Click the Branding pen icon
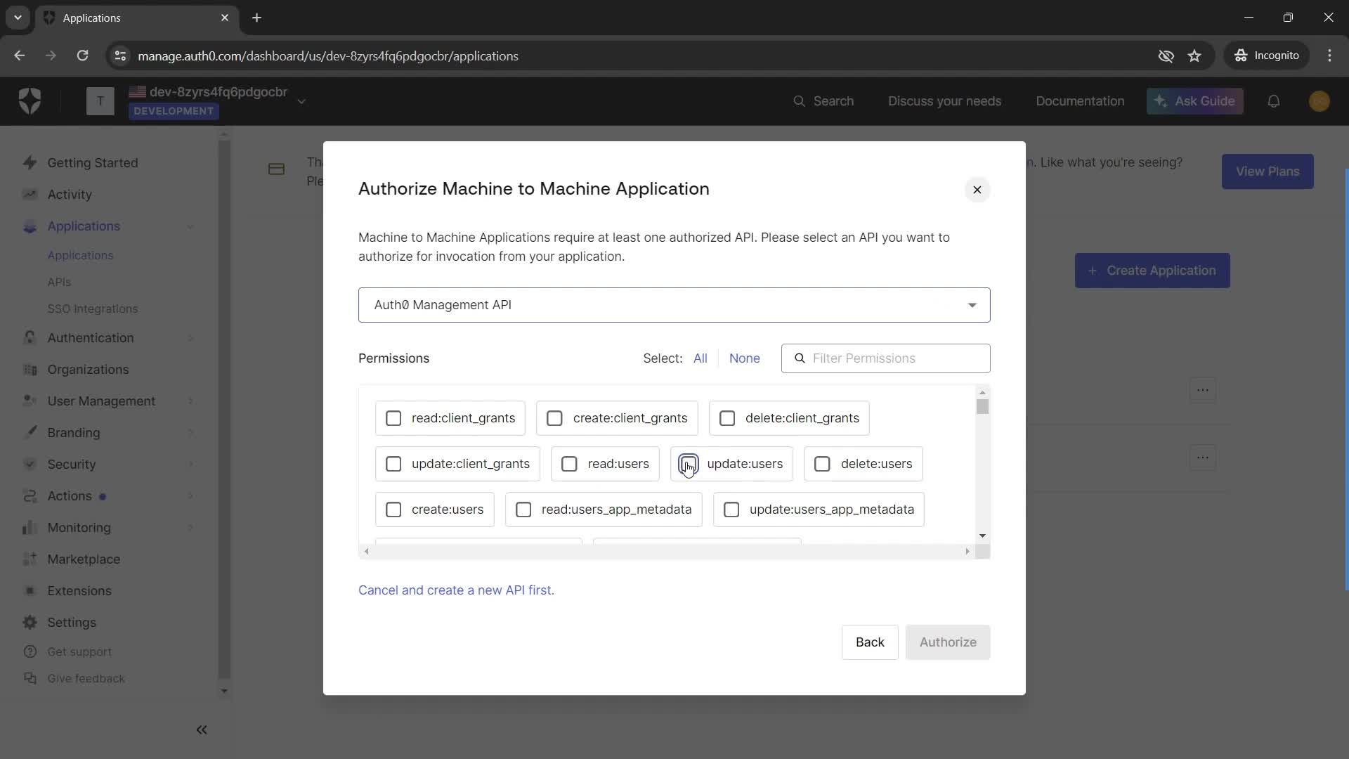1349x759 pixels. click(x=30, y=433)
